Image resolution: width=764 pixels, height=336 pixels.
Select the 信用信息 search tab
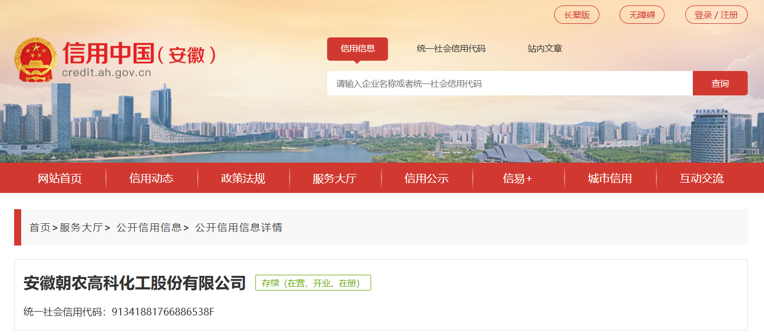pos(358,48)
